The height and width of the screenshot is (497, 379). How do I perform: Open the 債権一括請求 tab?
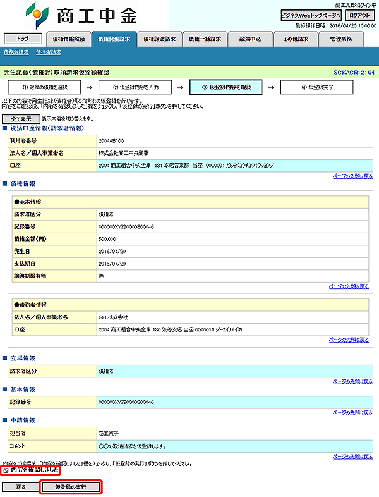205,39
